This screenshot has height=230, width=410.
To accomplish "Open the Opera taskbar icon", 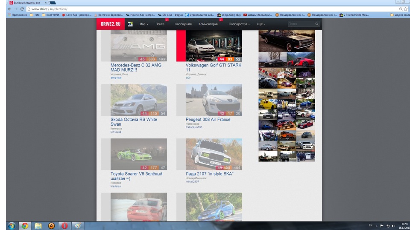I will 64,226.
